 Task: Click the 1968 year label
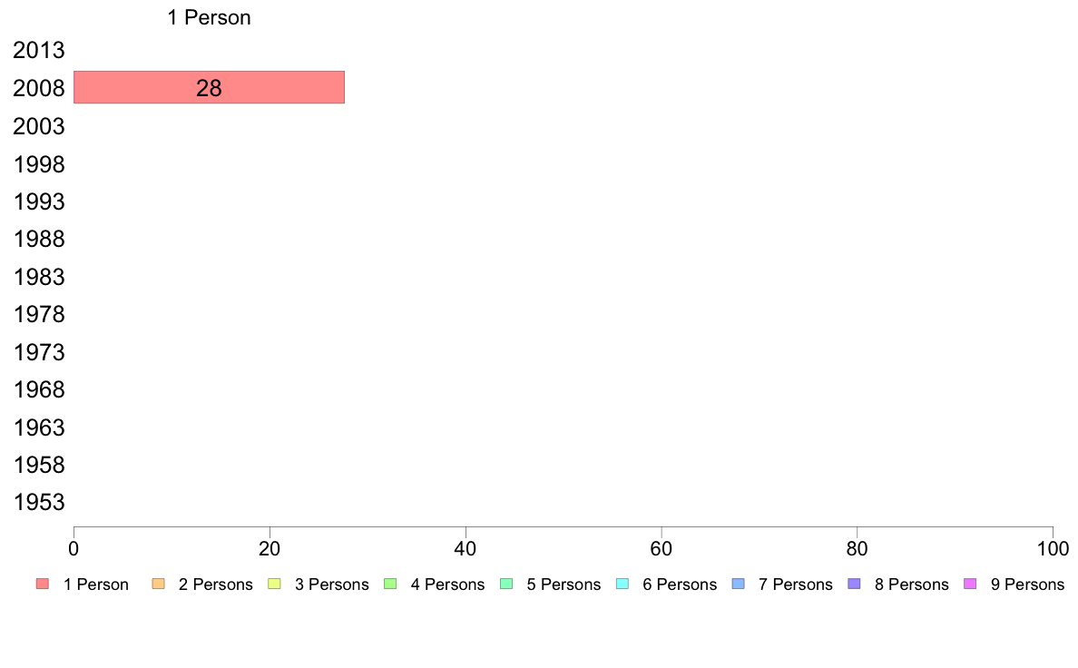[x=38, y=389]
